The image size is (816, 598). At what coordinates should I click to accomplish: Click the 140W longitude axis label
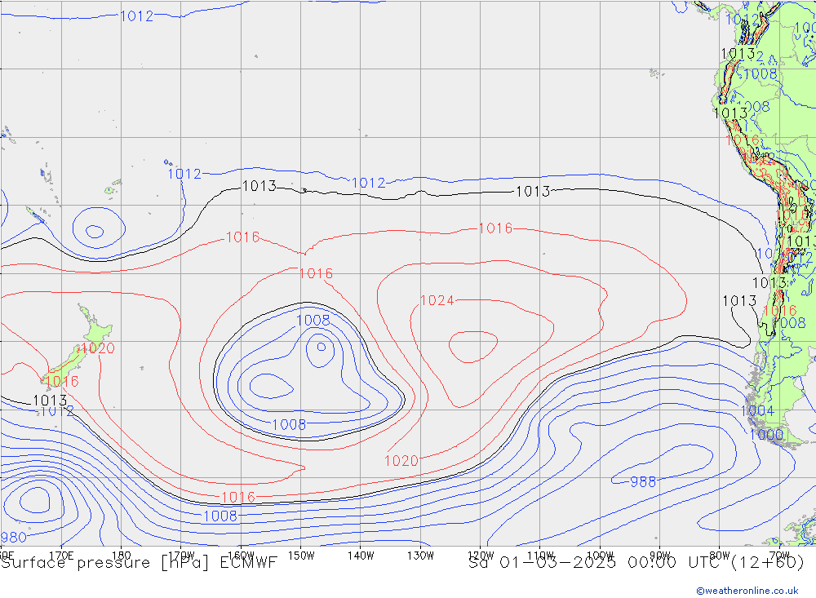361,556
